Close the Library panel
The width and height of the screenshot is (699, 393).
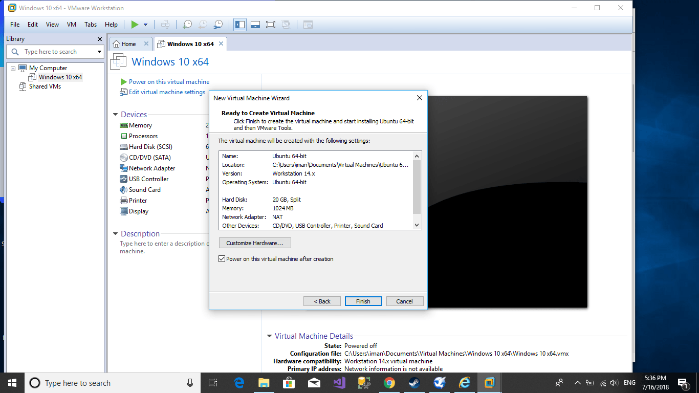[x=100, y=39]
